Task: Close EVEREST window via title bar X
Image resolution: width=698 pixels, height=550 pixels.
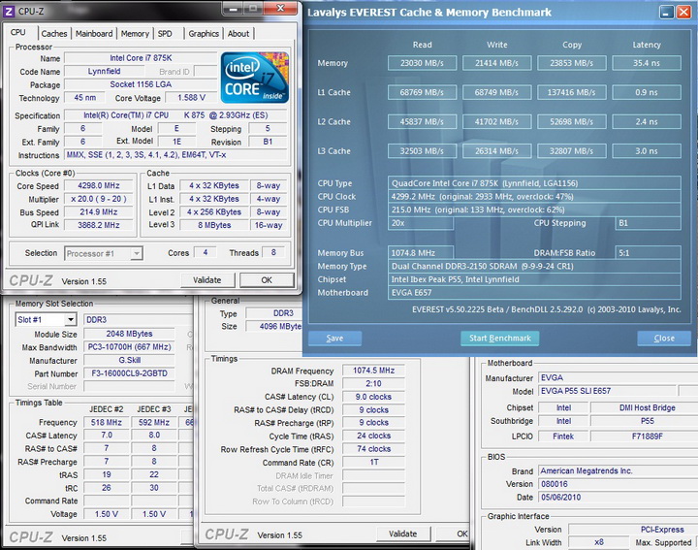Action: (x=682, y=13)
